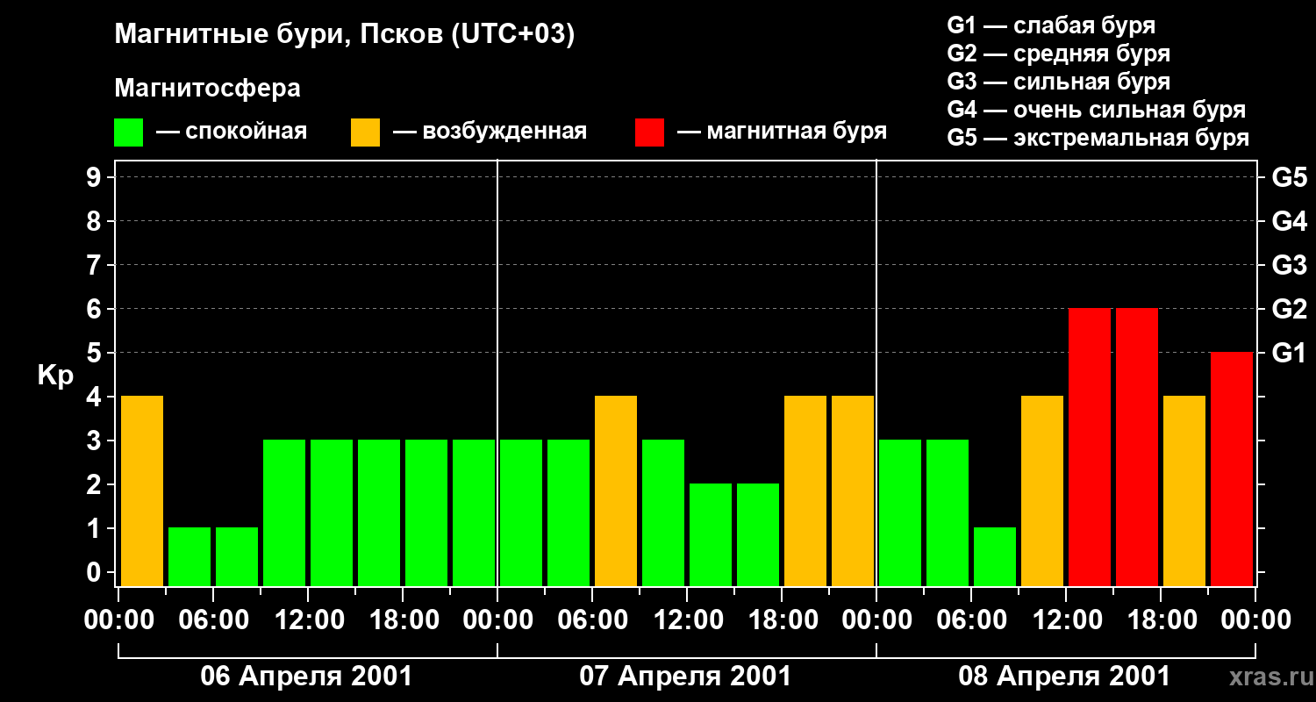
Task: Choose the green 03:00–06:00 bar on 07 Апреля
Action: [569, 512]
